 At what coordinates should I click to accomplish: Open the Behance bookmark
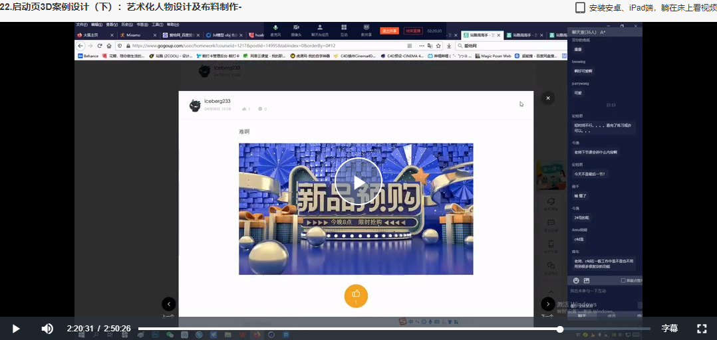tap(88, 56)
